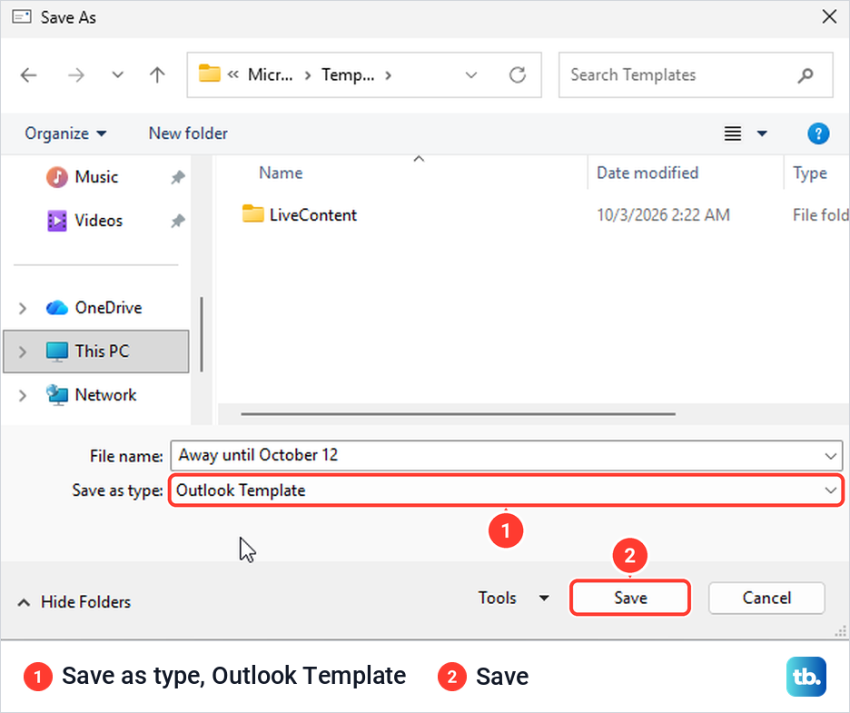This screenshot has width=850, height=713.
Task: Expand the OneDrive tree node
Action: point(22,308)
